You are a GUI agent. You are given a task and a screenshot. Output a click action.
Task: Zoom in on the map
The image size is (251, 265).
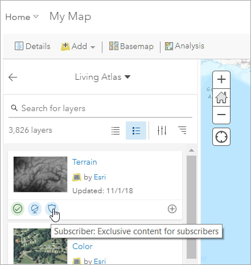221,80
